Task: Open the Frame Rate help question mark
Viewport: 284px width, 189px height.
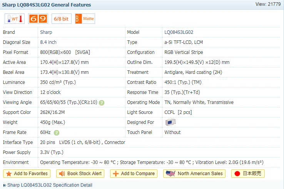Action: point(57,133)
